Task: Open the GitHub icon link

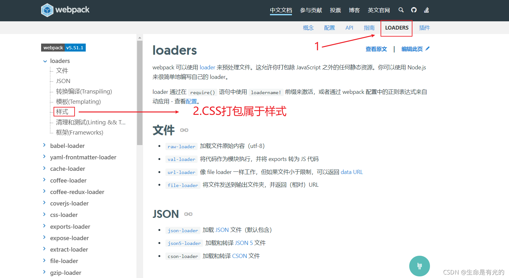Action: [414, 10]
